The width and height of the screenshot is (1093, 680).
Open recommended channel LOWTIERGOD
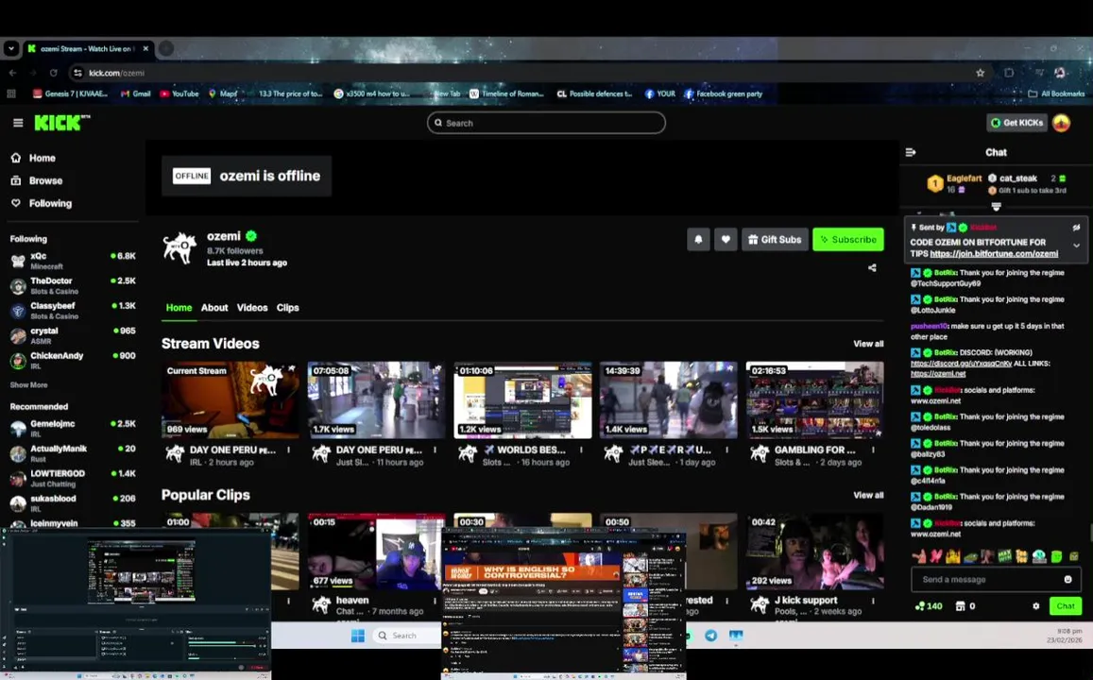pyautogui.click(x=73, y=478)
